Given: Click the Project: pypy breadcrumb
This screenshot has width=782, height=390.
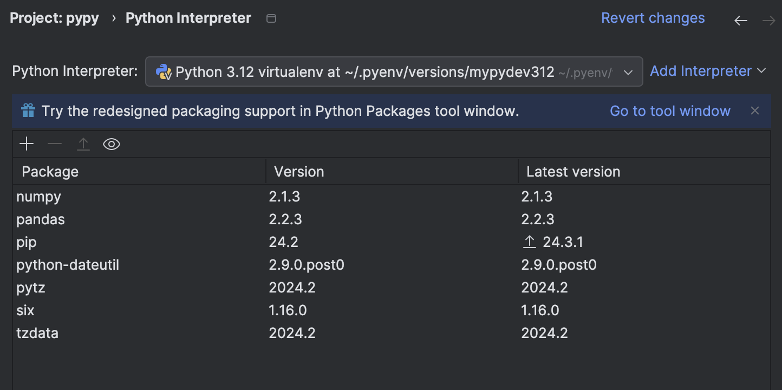Looking at the screenshot, I should coord(54,18).
